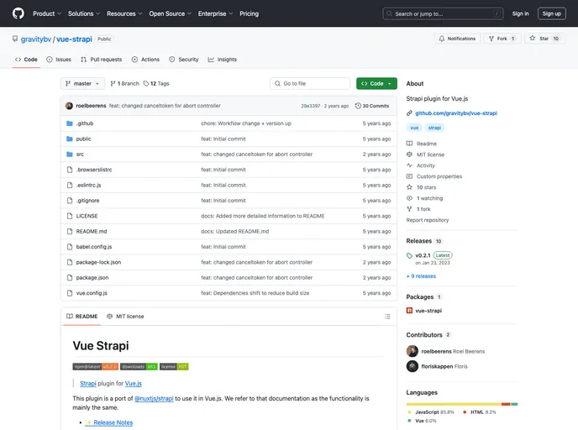
Task: Open the .gitignore file
Action: click(87, 201)
